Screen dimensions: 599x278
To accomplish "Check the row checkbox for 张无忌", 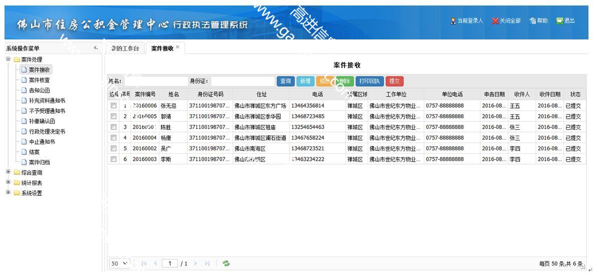I will 114,106.
